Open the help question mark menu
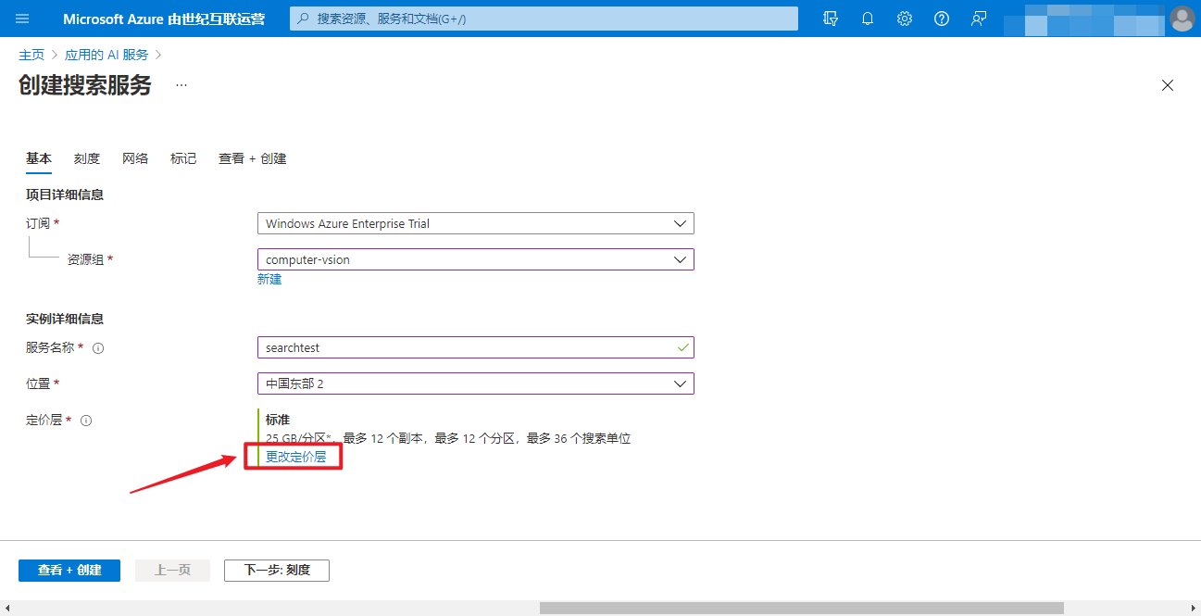The height and width of the screenshot is (616, 1201). tap(942, 19)
